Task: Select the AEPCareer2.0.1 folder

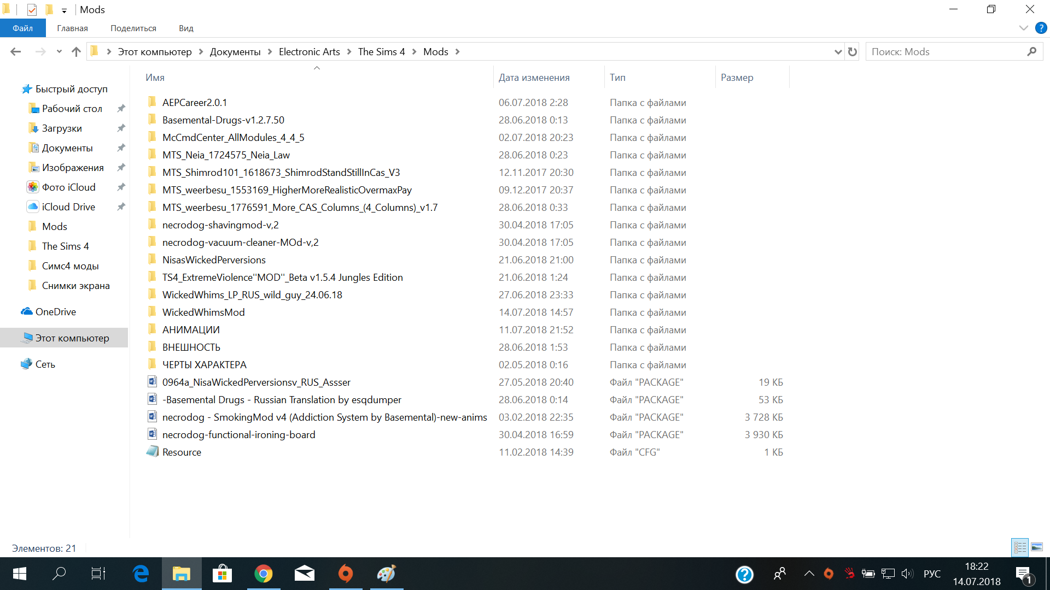Action: pos(194,103)
